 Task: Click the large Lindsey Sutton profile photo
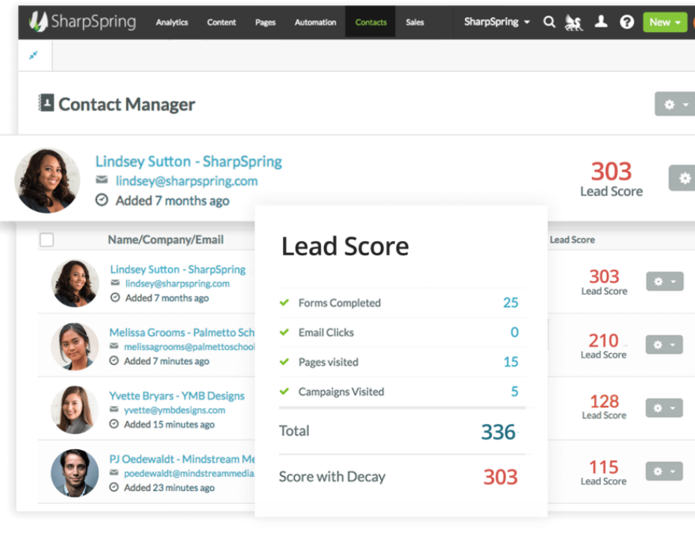(48, 181)
